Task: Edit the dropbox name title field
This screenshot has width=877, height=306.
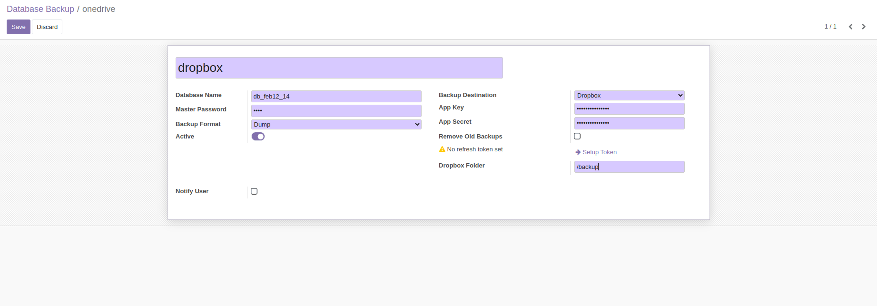Action: click(x=339, y=68)
